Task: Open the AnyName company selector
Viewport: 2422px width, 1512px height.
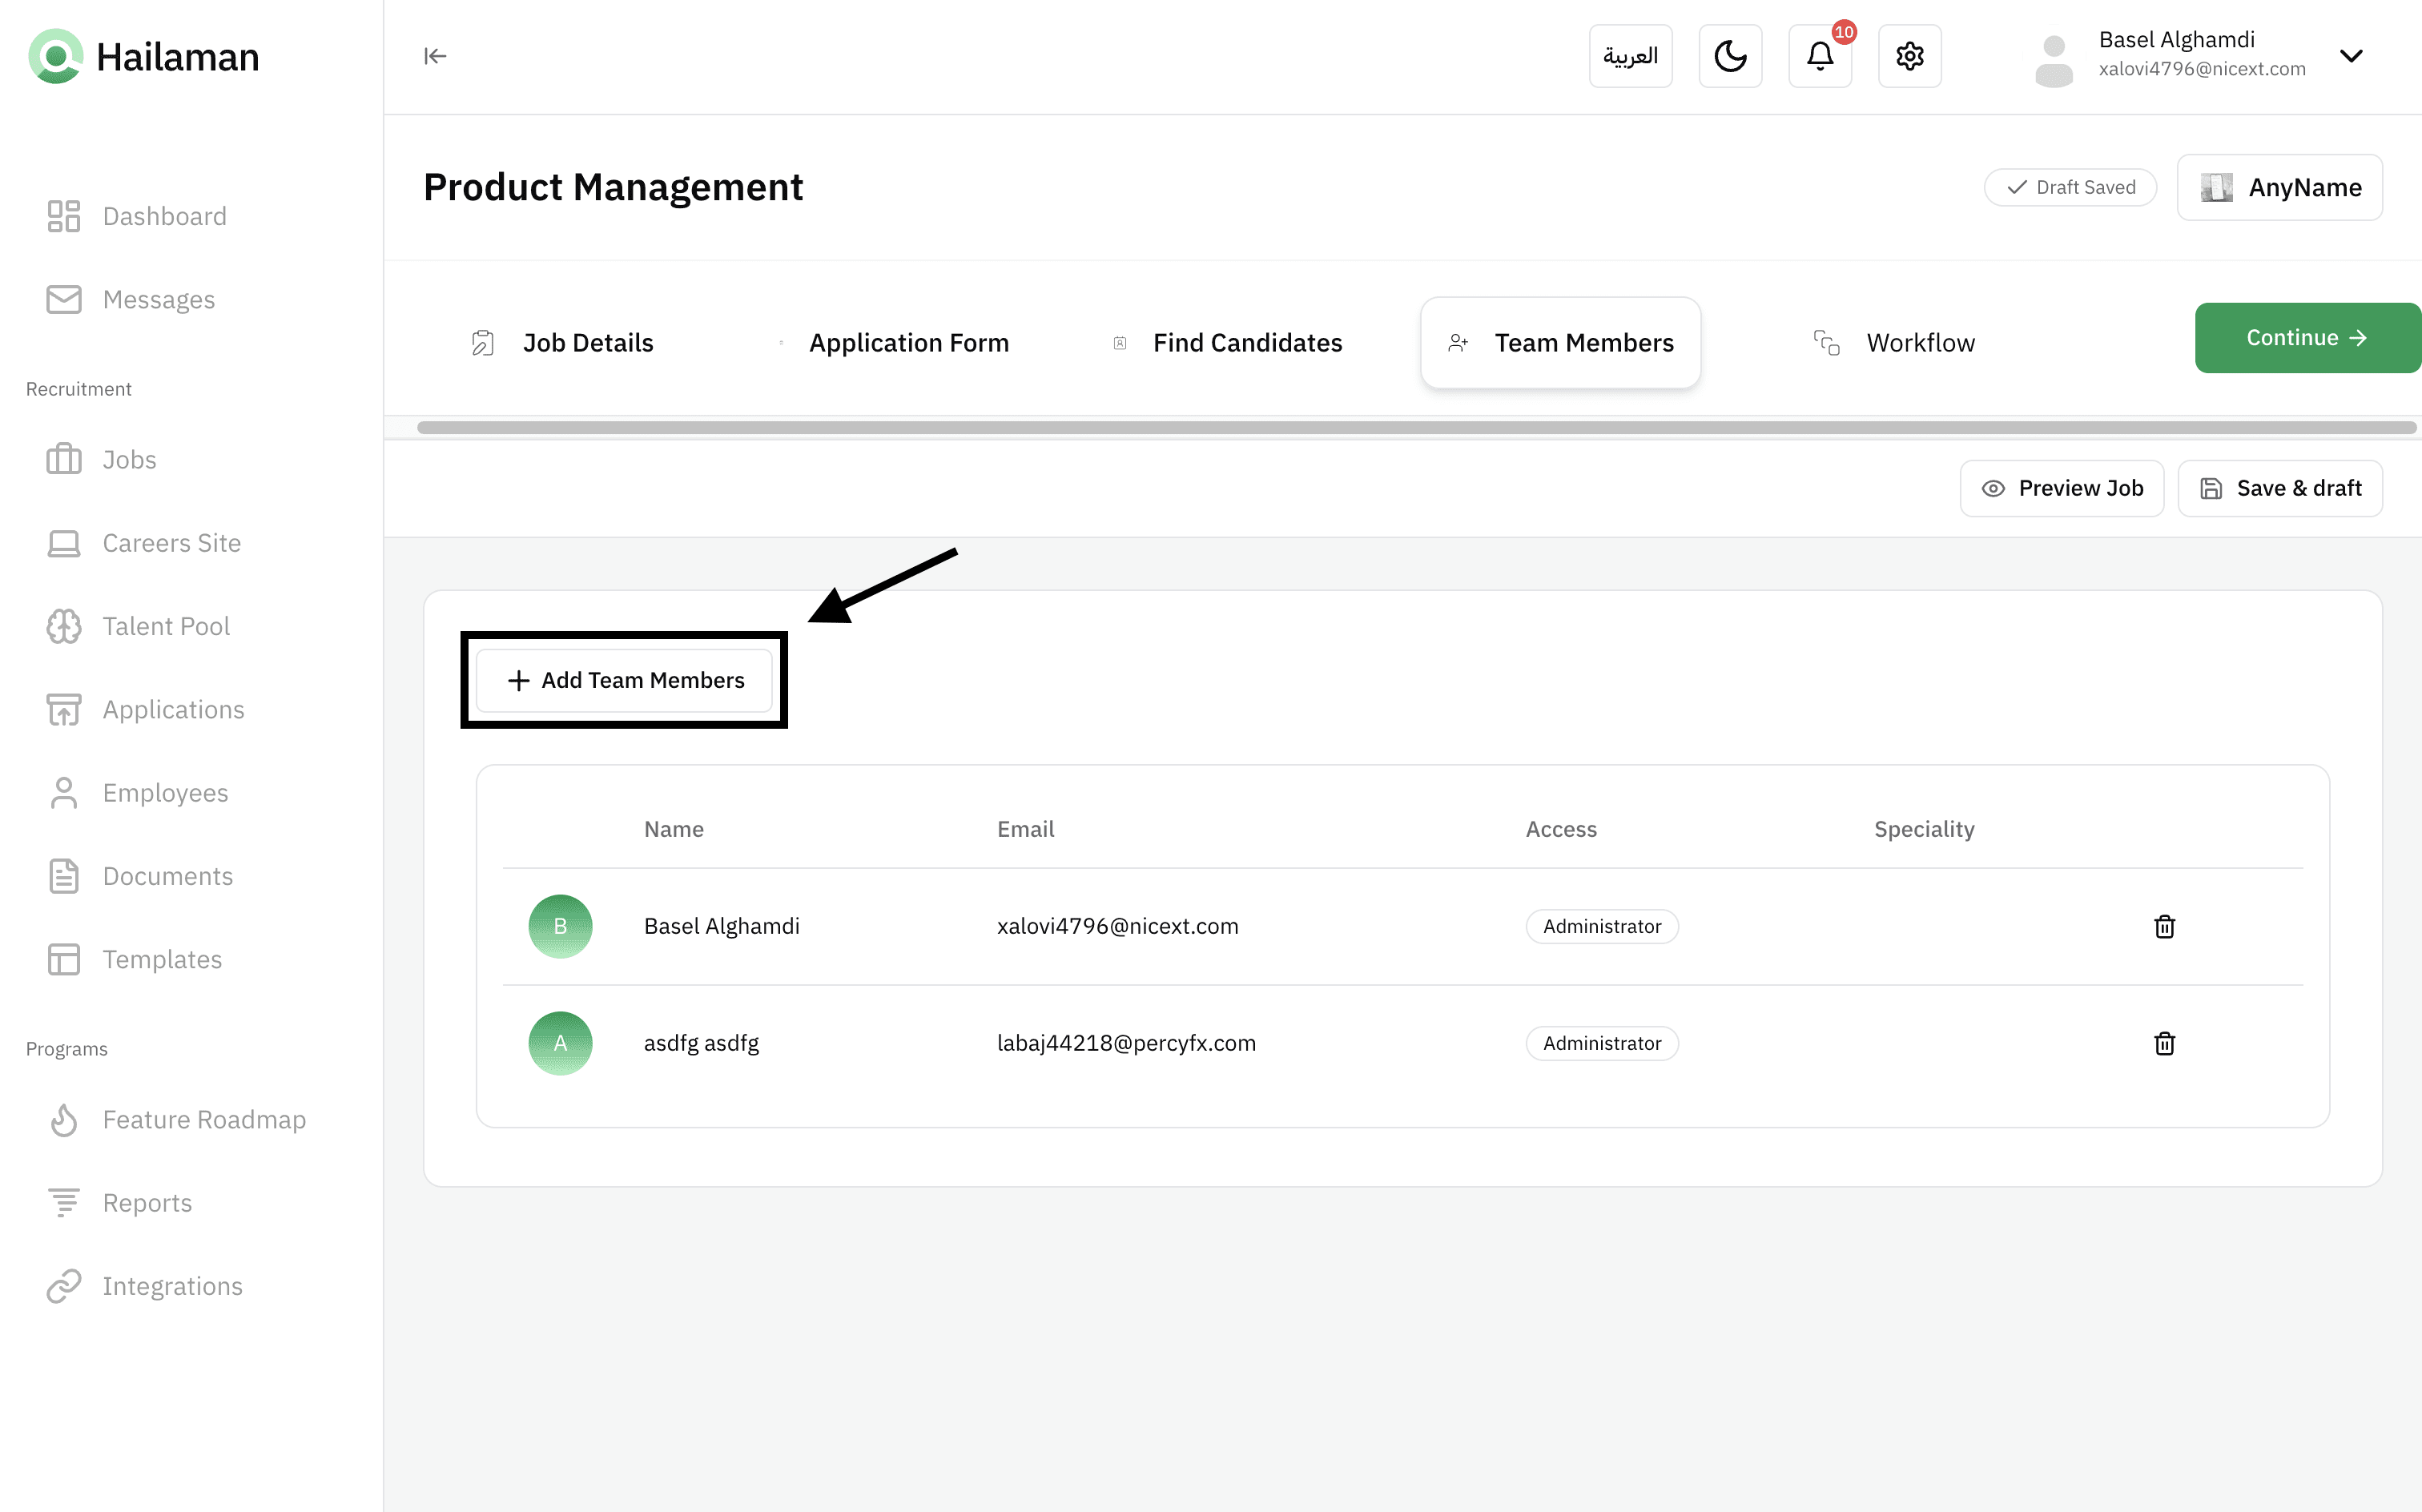Action: pos(2279,187)
